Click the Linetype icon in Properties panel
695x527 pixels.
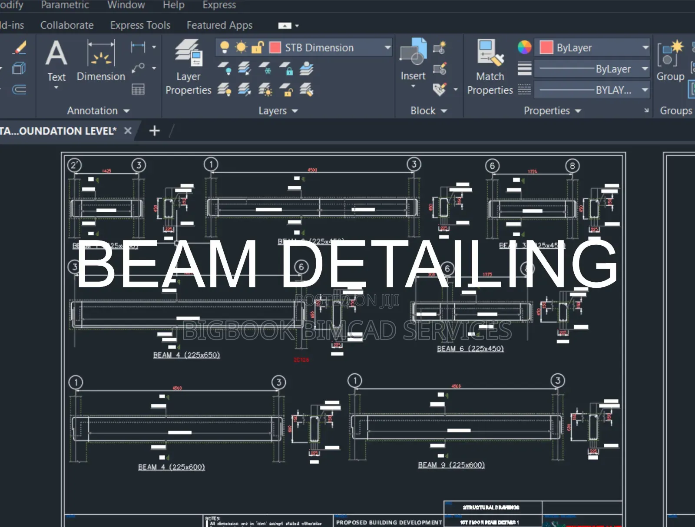pos(524,89)
